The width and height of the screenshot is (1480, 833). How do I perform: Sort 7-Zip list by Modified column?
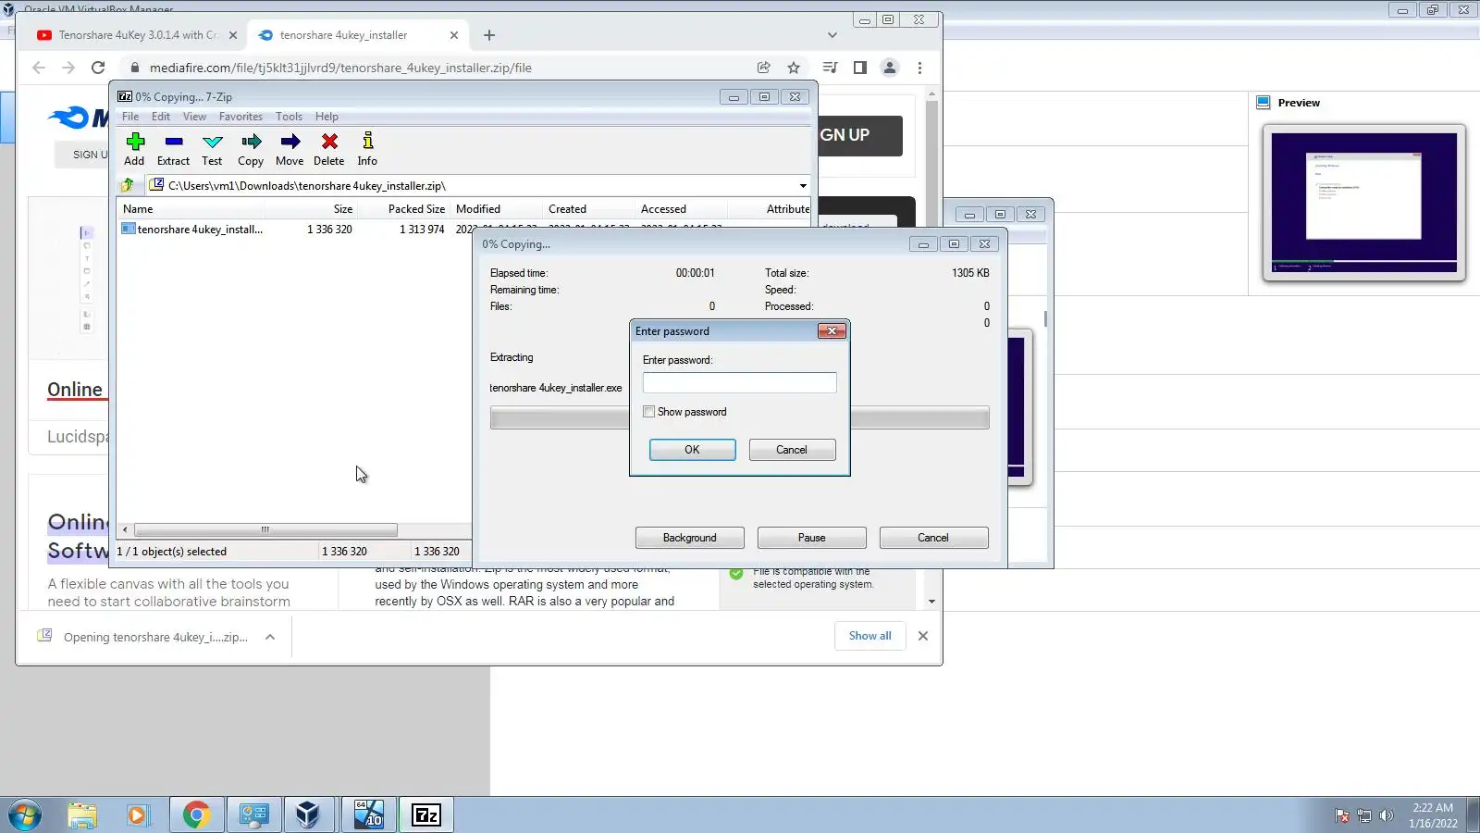point(496,209)
